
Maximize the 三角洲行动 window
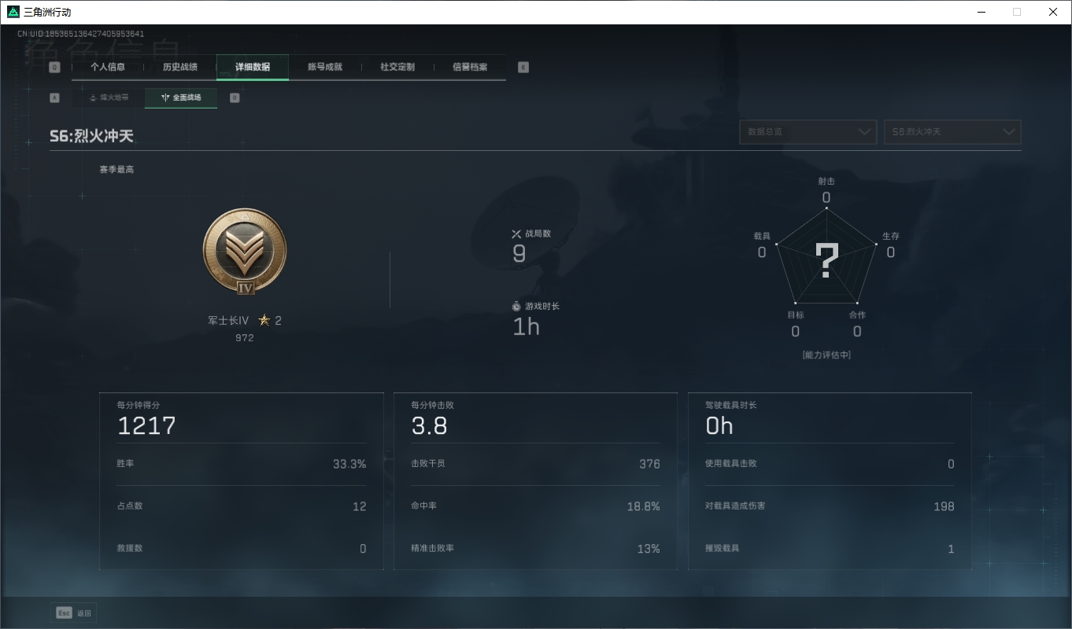[1017, 12]
